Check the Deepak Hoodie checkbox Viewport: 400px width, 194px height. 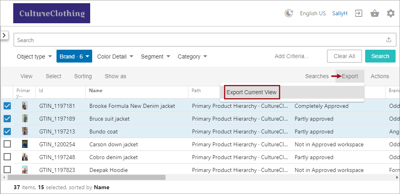7,170
